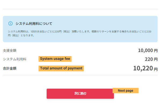Click the 円 symbol after 10,000

point(156,51)
